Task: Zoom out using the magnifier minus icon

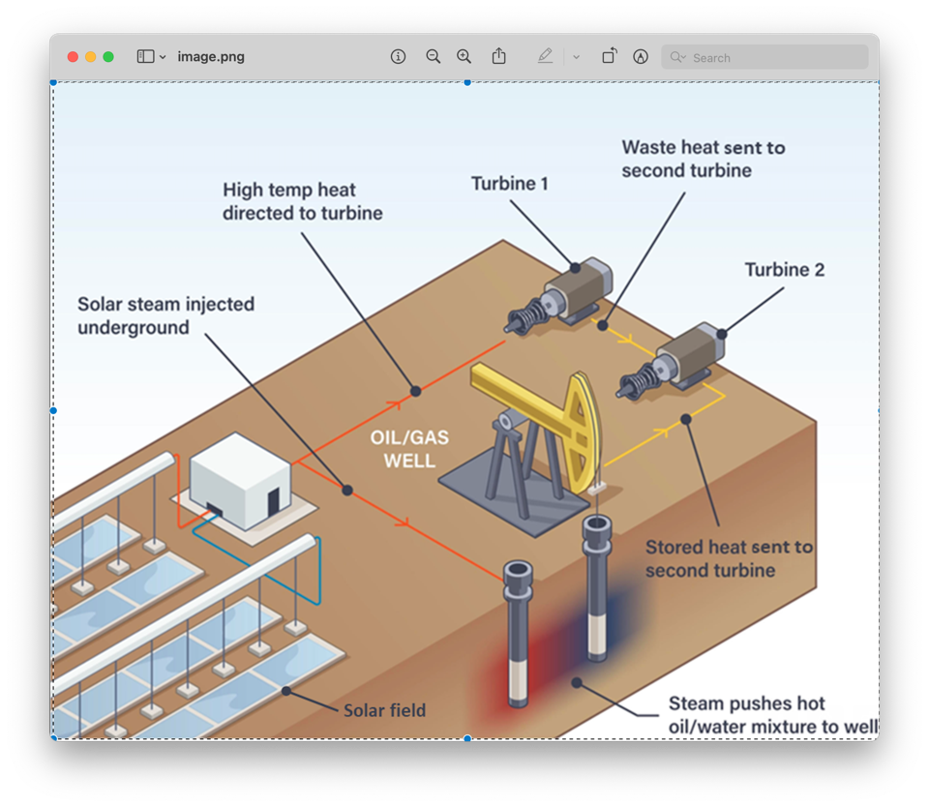Action: pyautogui.click(x=433, y=57)
